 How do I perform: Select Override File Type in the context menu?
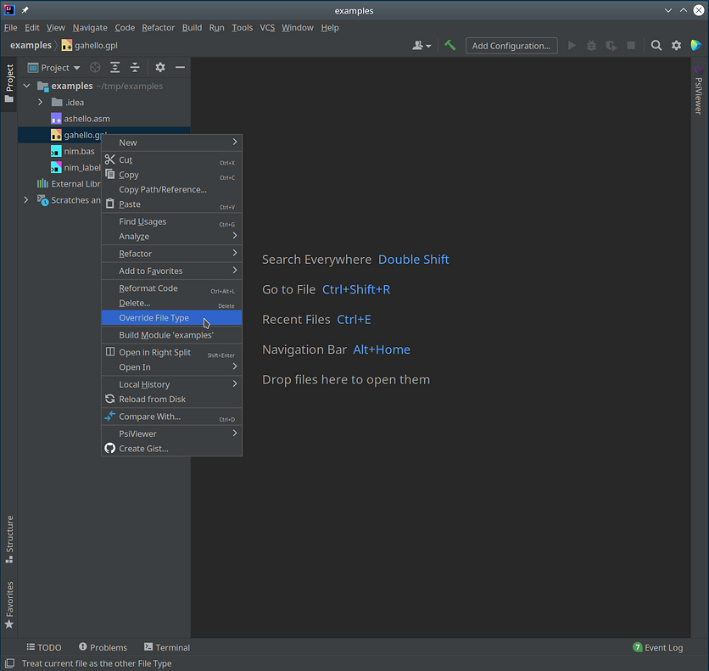[x=154, y=317]
